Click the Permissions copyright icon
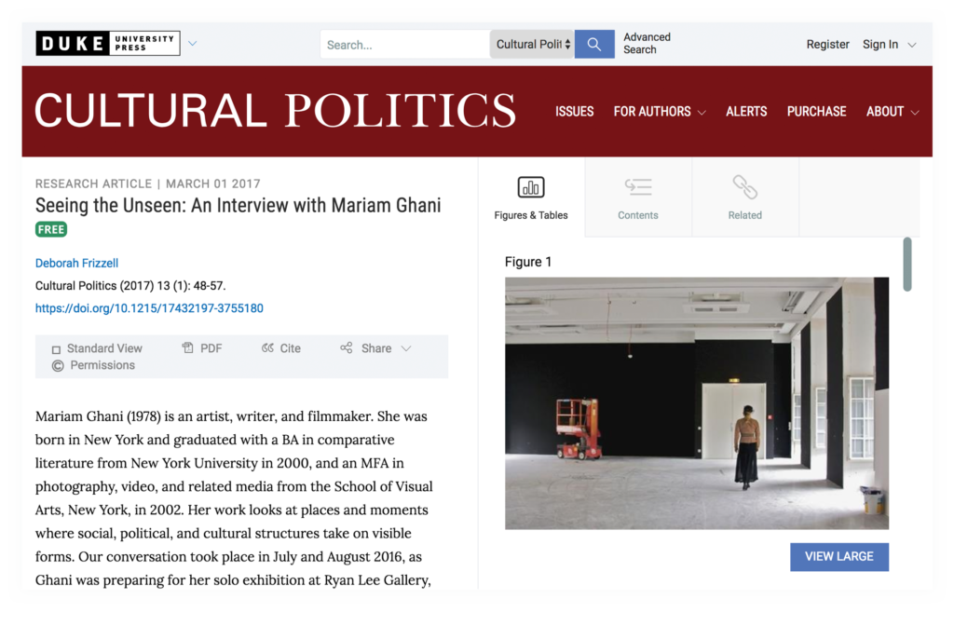The width and height of the screenshot is (954, 626). click(58, 365)
